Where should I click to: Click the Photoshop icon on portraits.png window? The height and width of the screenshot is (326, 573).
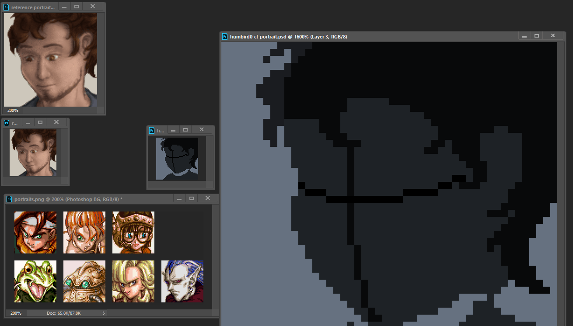(10, 199)
